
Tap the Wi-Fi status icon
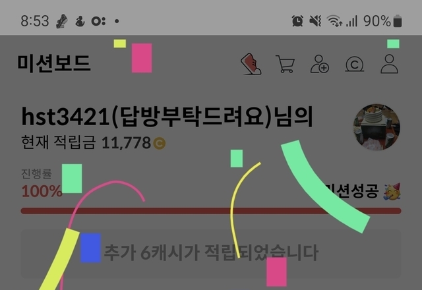(334, 20)
